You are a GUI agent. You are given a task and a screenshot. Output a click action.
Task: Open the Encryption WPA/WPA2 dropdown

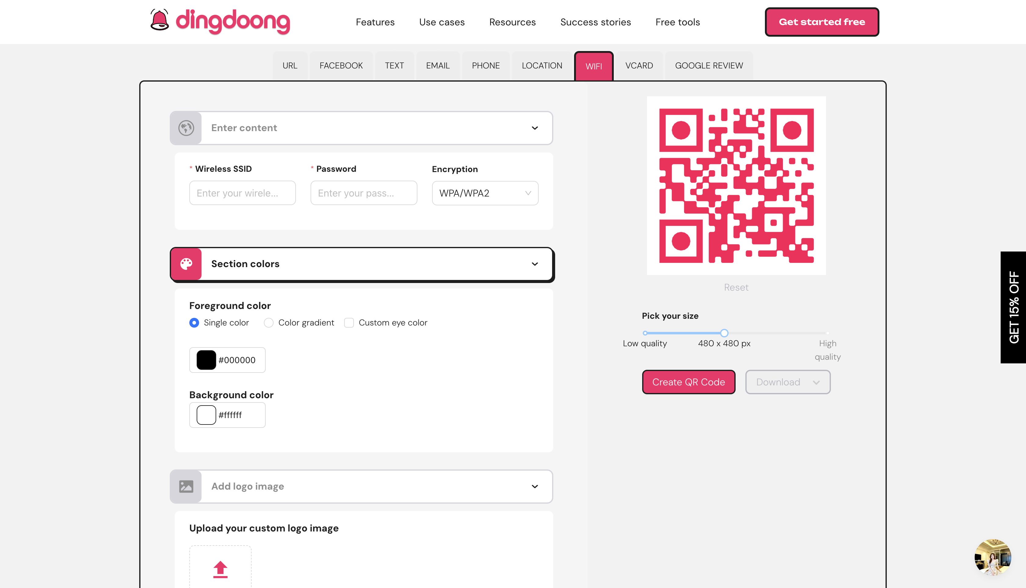[484, 193]
